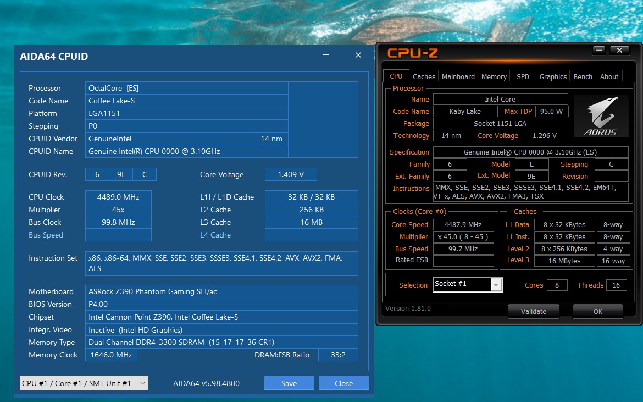Image resolution: width=643 pixels, height=402 pixels.
Task: Click the ASRock Z390 Phantom Gaming SLI/ac motherboard value
Action: [221, 291]
